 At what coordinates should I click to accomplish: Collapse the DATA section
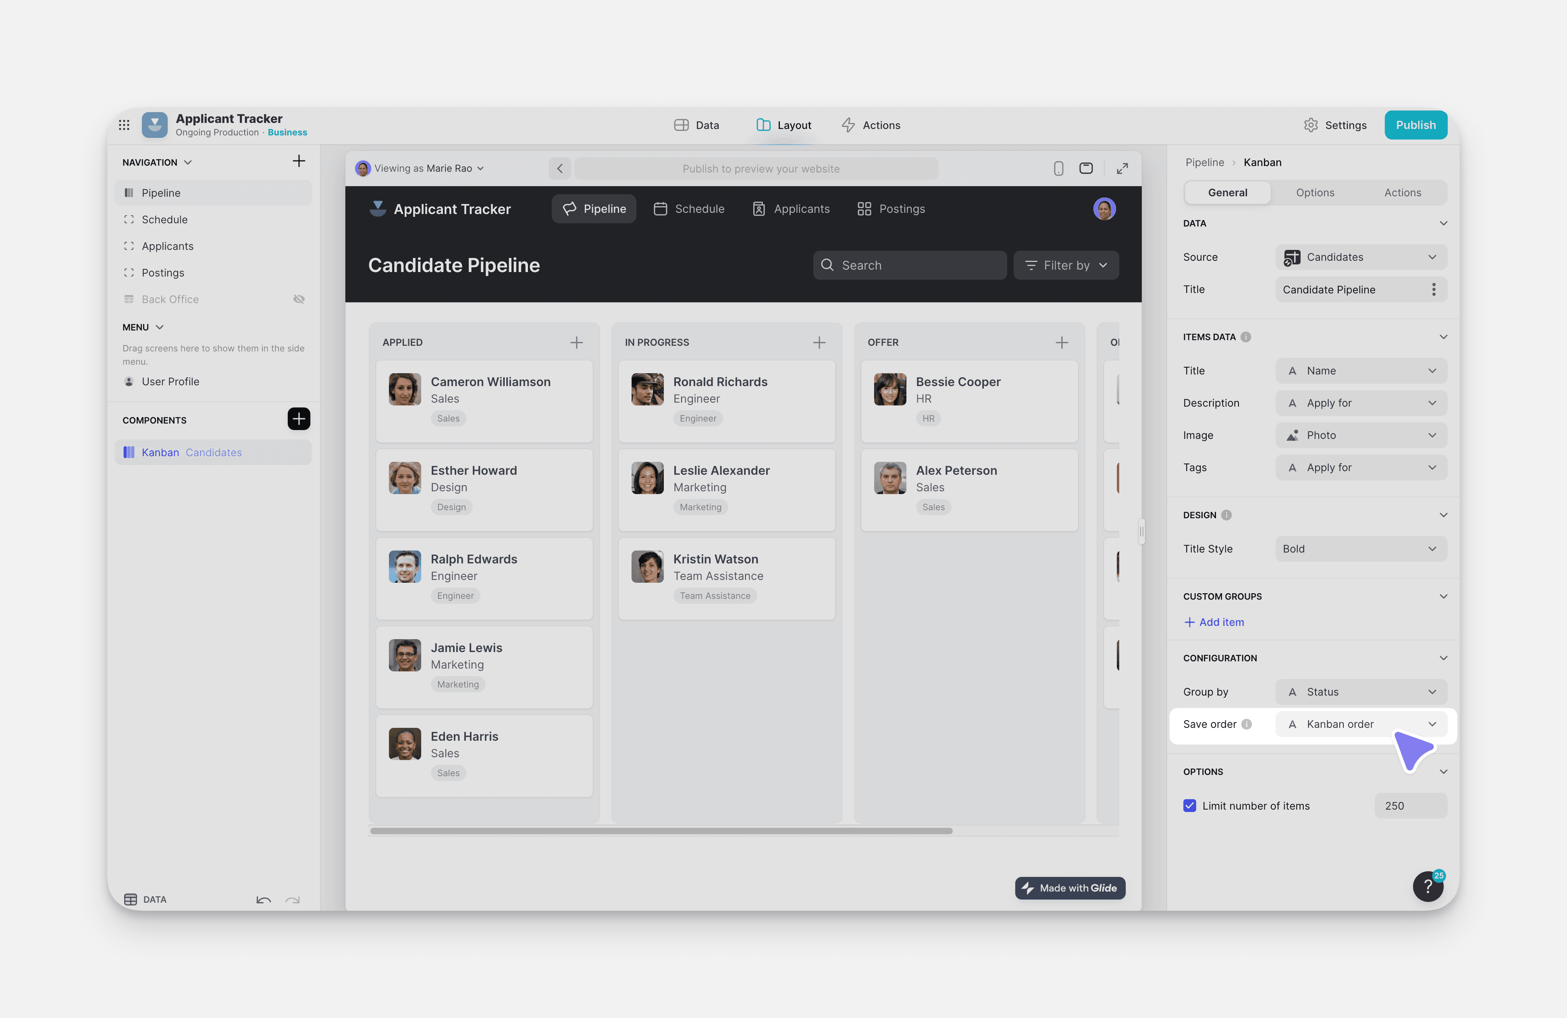pyautogui.click(x=1443, y=224)
